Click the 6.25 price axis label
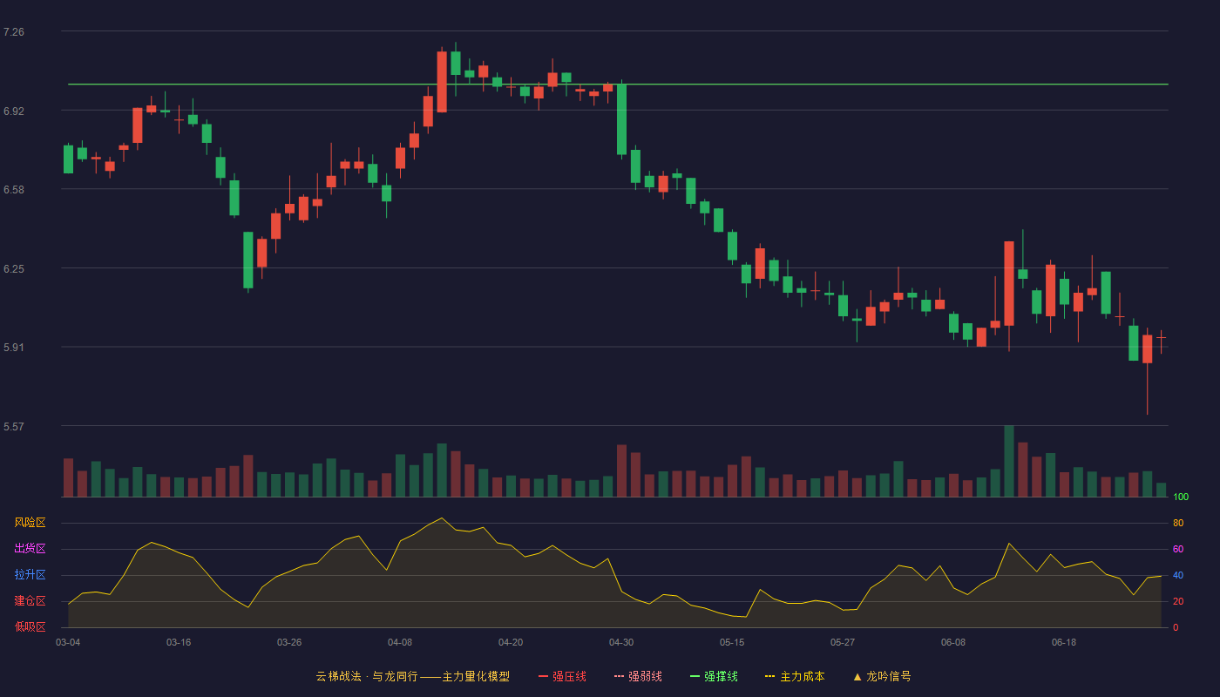The width and height of the screenshot is (1220, 697). 14,269
